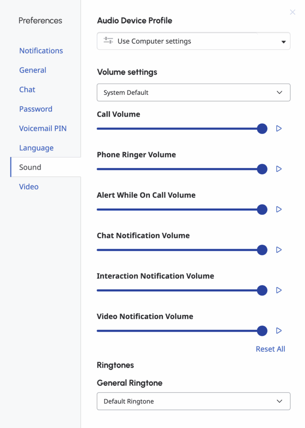Open the Voicemail PIN settings
The width and height of the screenshot is (305, 428).
tap(43, 128)
